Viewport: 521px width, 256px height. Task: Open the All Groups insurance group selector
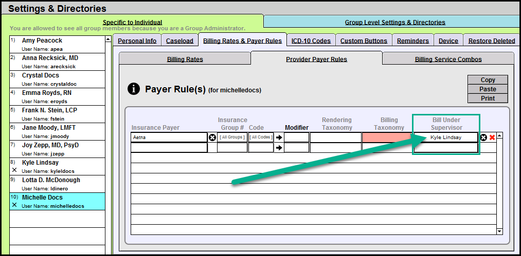point(232,137)
